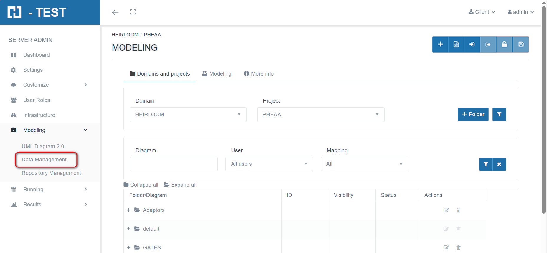The width and height of the screenshot is (547, 253).
Task: Click the Diagram text input field
Action: [173, 164]
